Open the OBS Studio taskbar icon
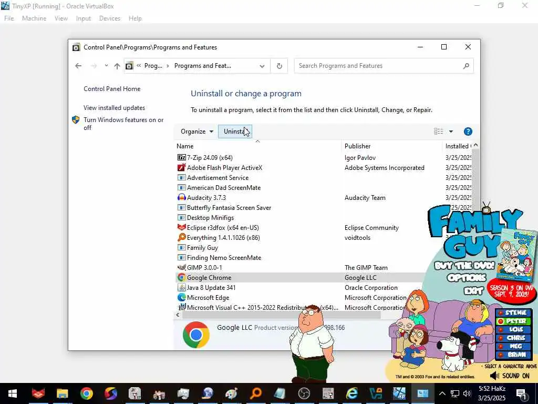Screen dimensions: 538x404 304,393
